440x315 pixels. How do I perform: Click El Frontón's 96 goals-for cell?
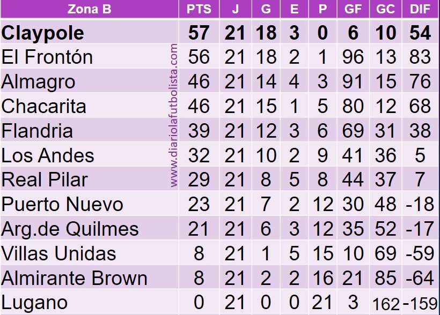click(353, 57)
